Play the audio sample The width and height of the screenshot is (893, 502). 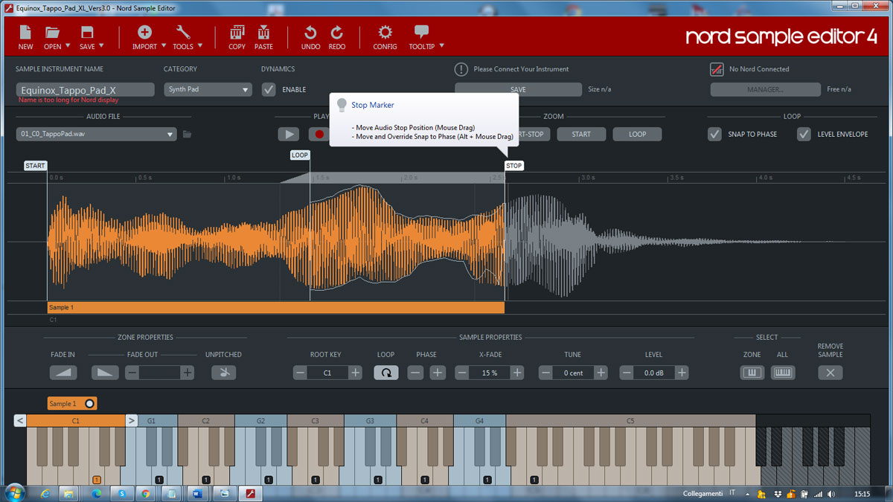[289, 135]
